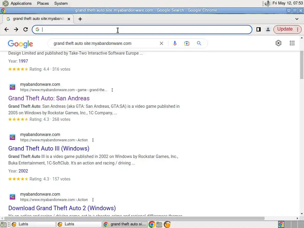Open the Chrome profile avatar icon
Viewport: 304px width, 228px height.
coord(268,29)
